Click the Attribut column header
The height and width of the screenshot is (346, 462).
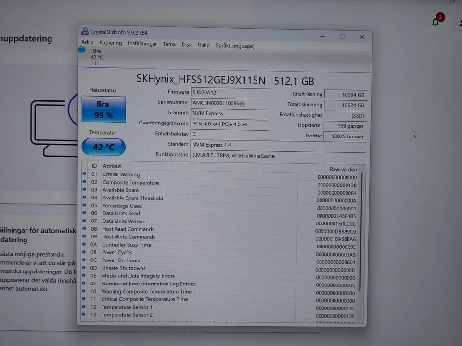[x=112, y=166]
